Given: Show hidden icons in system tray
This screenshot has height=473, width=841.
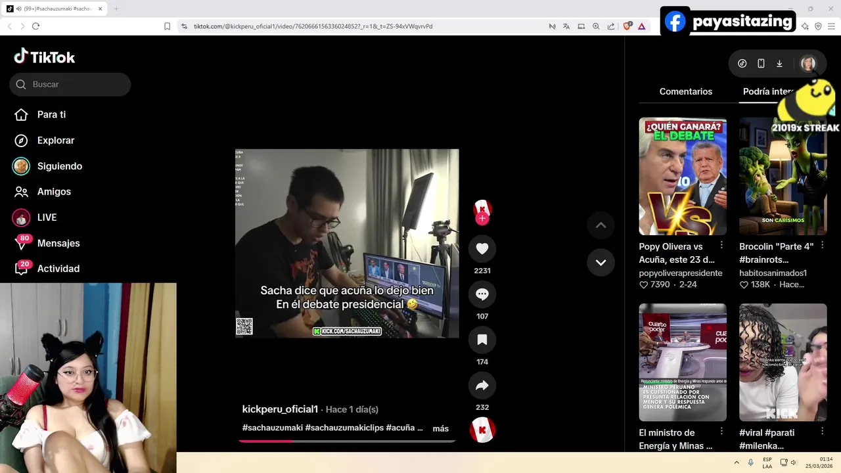Looking at the screenshot, I should pyautogui.click(x=737, y=462).
